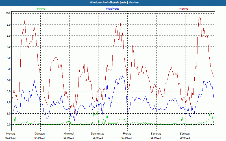Click the '03.04.23' date label

click(x=10, y=138)
